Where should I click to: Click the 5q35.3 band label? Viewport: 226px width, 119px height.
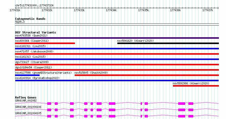coord(20,22)
